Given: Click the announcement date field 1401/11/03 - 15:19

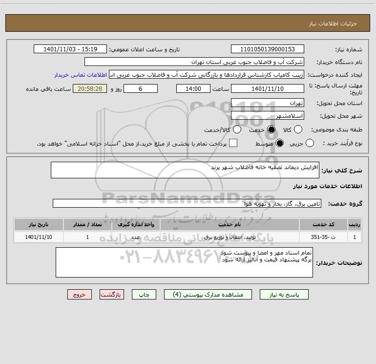Looking at the screenshot, I should click(70, 49).
